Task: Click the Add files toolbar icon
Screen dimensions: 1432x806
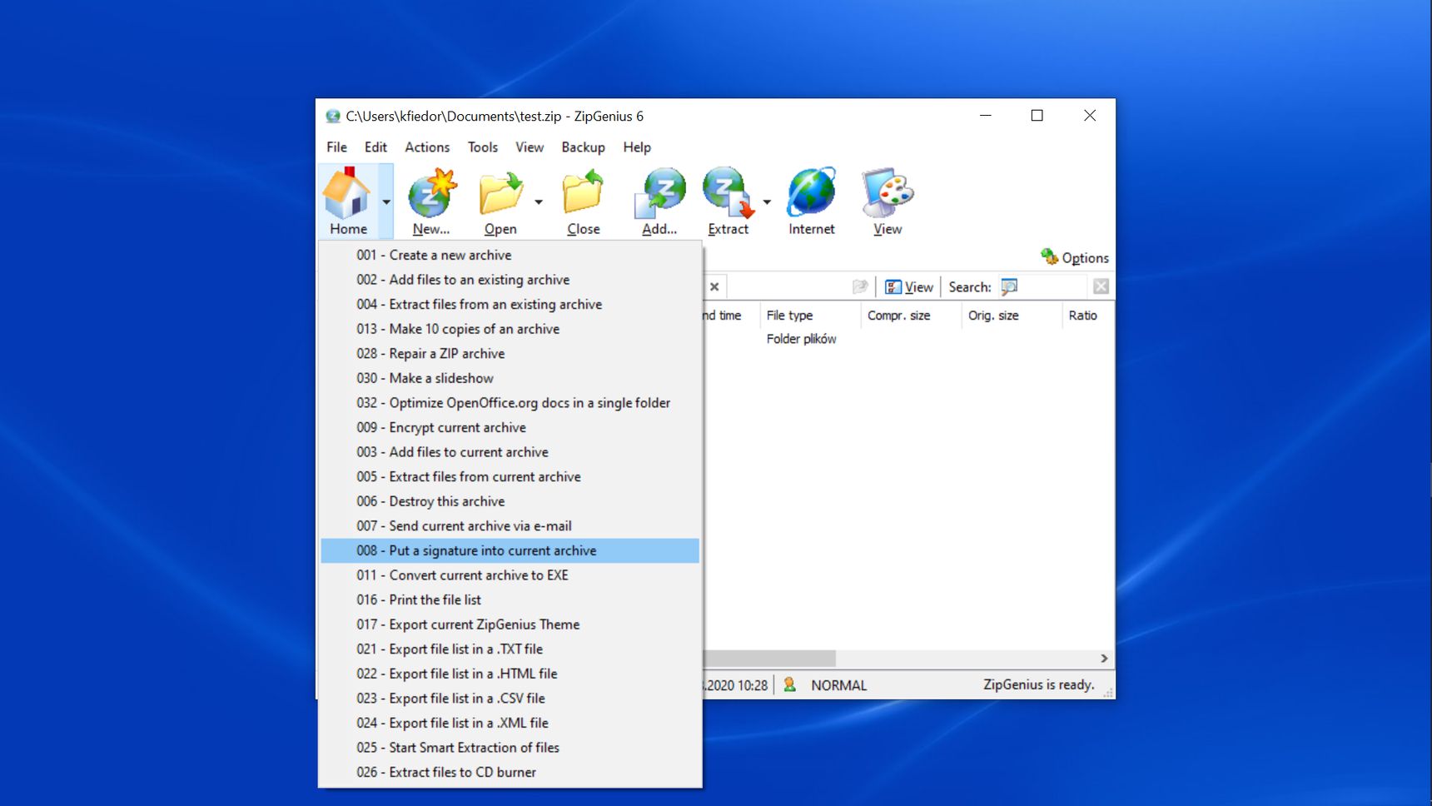Action: (x=659, y=201)
